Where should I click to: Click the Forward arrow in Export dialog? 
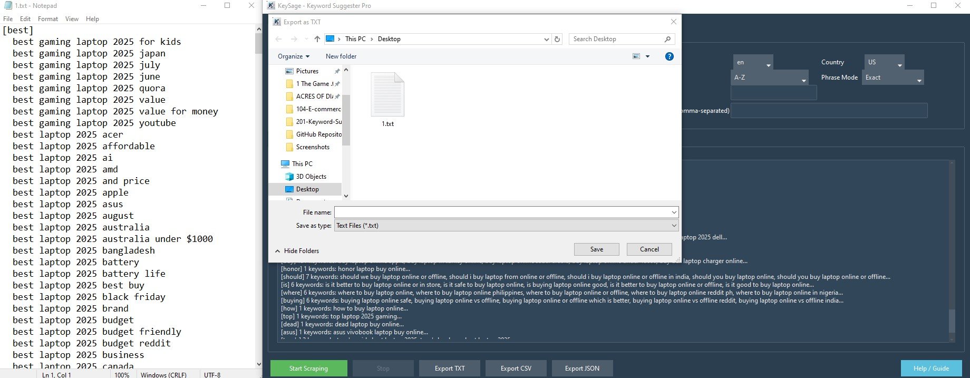[x=294, y=39]
